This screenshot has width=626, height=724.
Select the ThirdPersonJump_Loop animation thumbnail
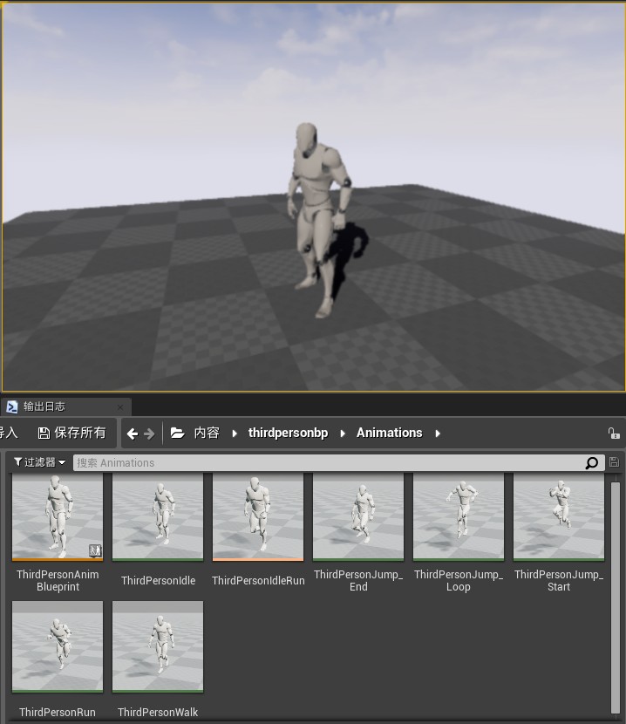coord(459,517)
